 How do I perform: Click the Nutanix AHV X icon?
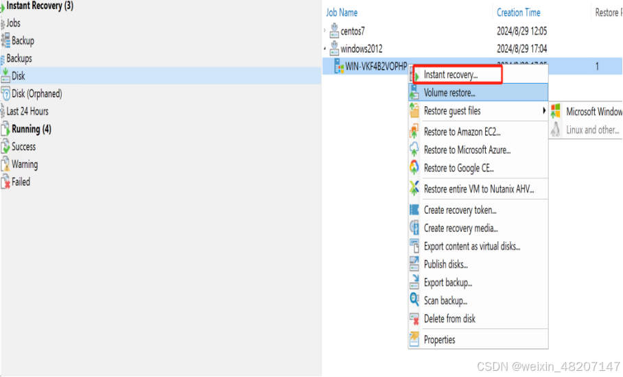[414, 188]
